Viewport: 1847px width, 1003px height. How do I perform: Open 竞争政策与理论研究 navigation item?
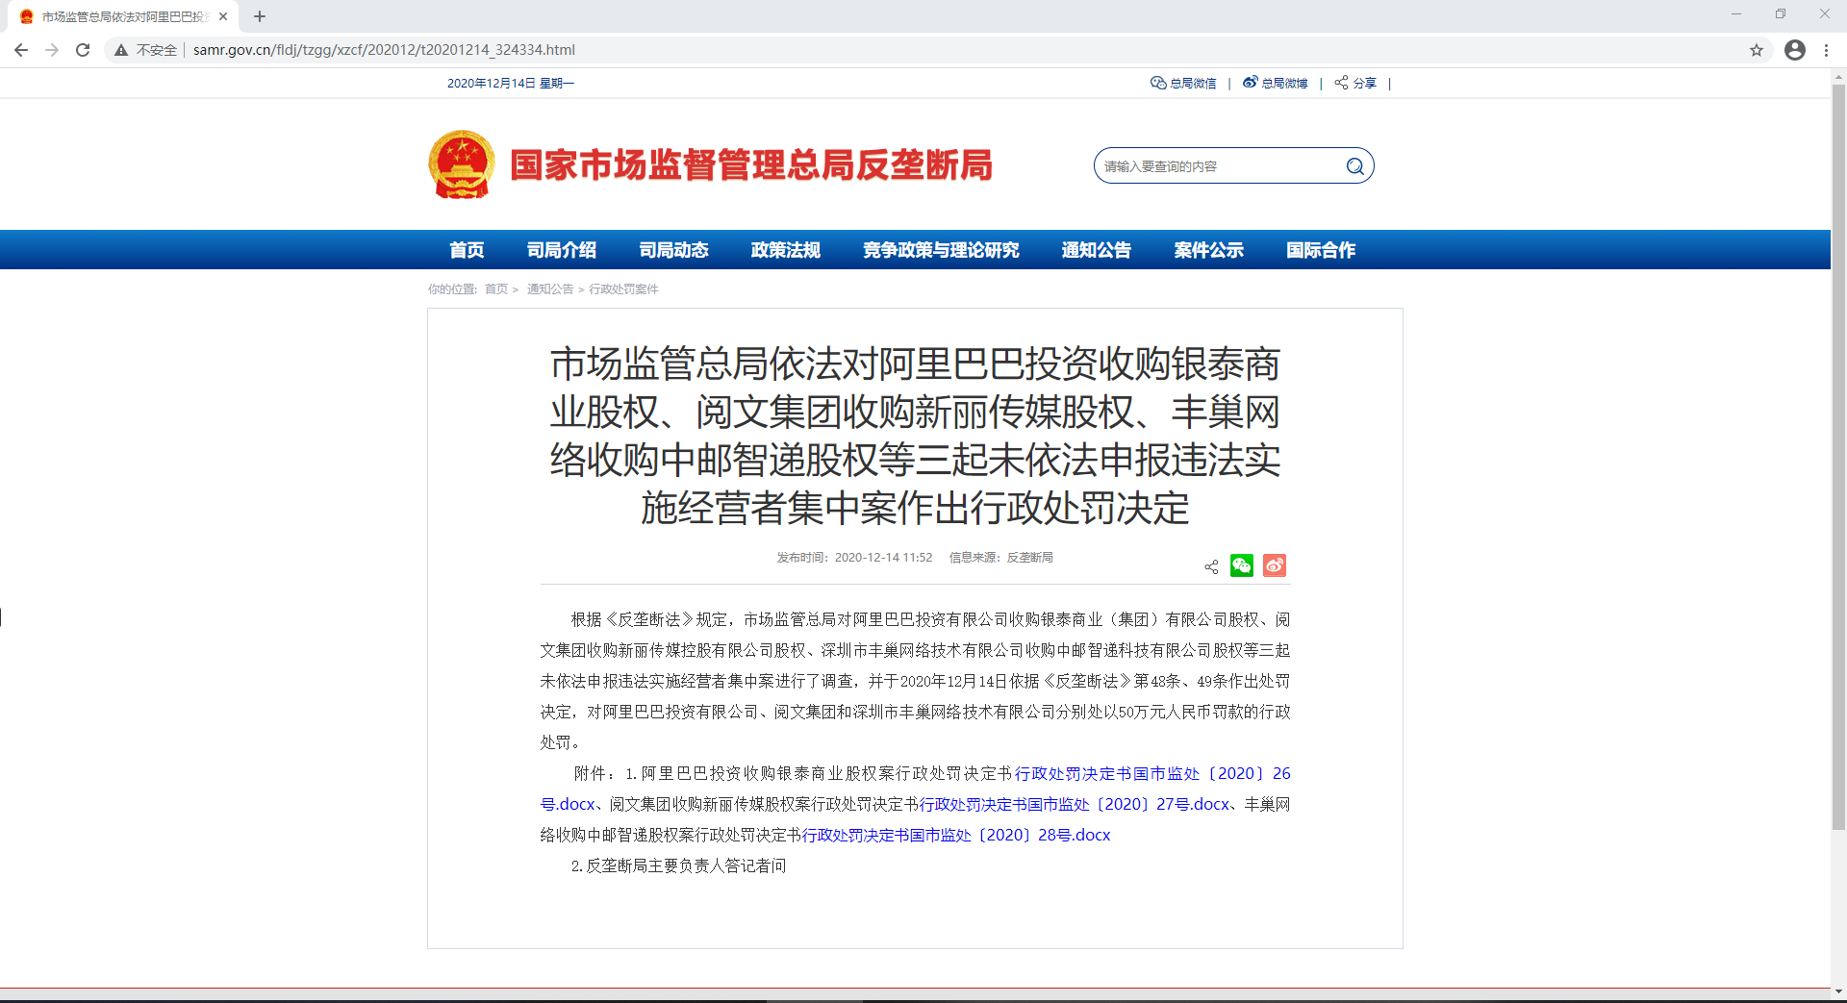[941, 250]
